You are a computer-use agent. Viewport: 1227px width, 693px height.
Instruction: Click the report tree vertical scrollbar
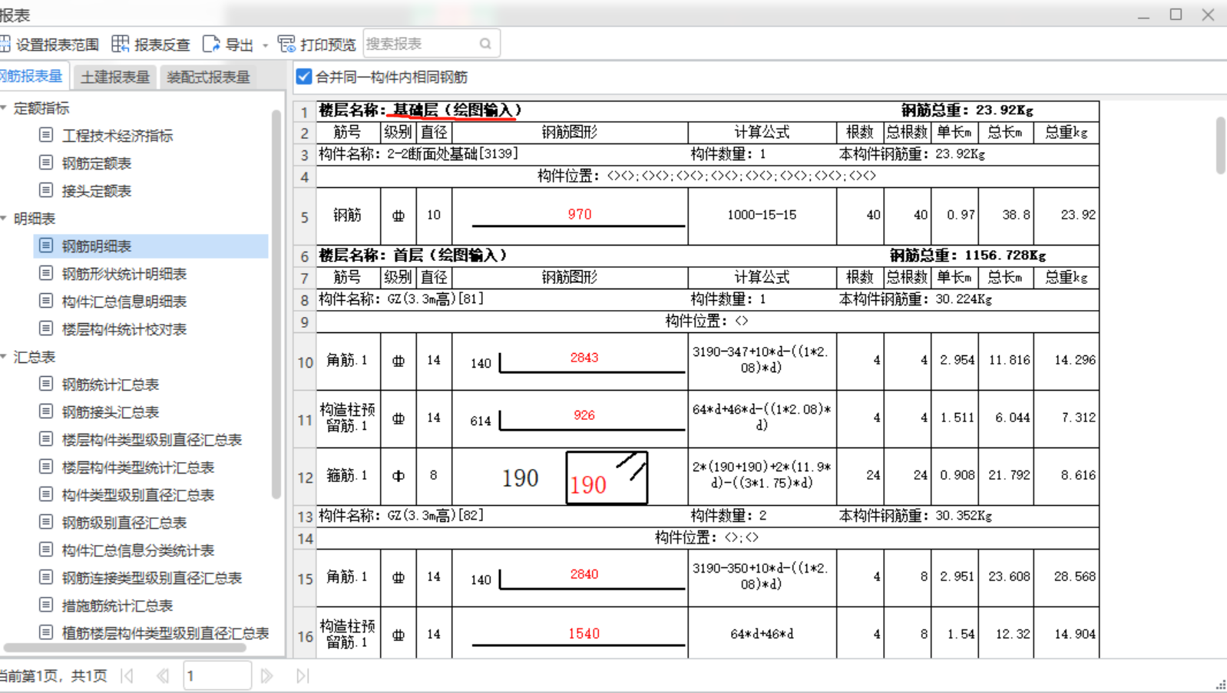(x=276, y=304)
